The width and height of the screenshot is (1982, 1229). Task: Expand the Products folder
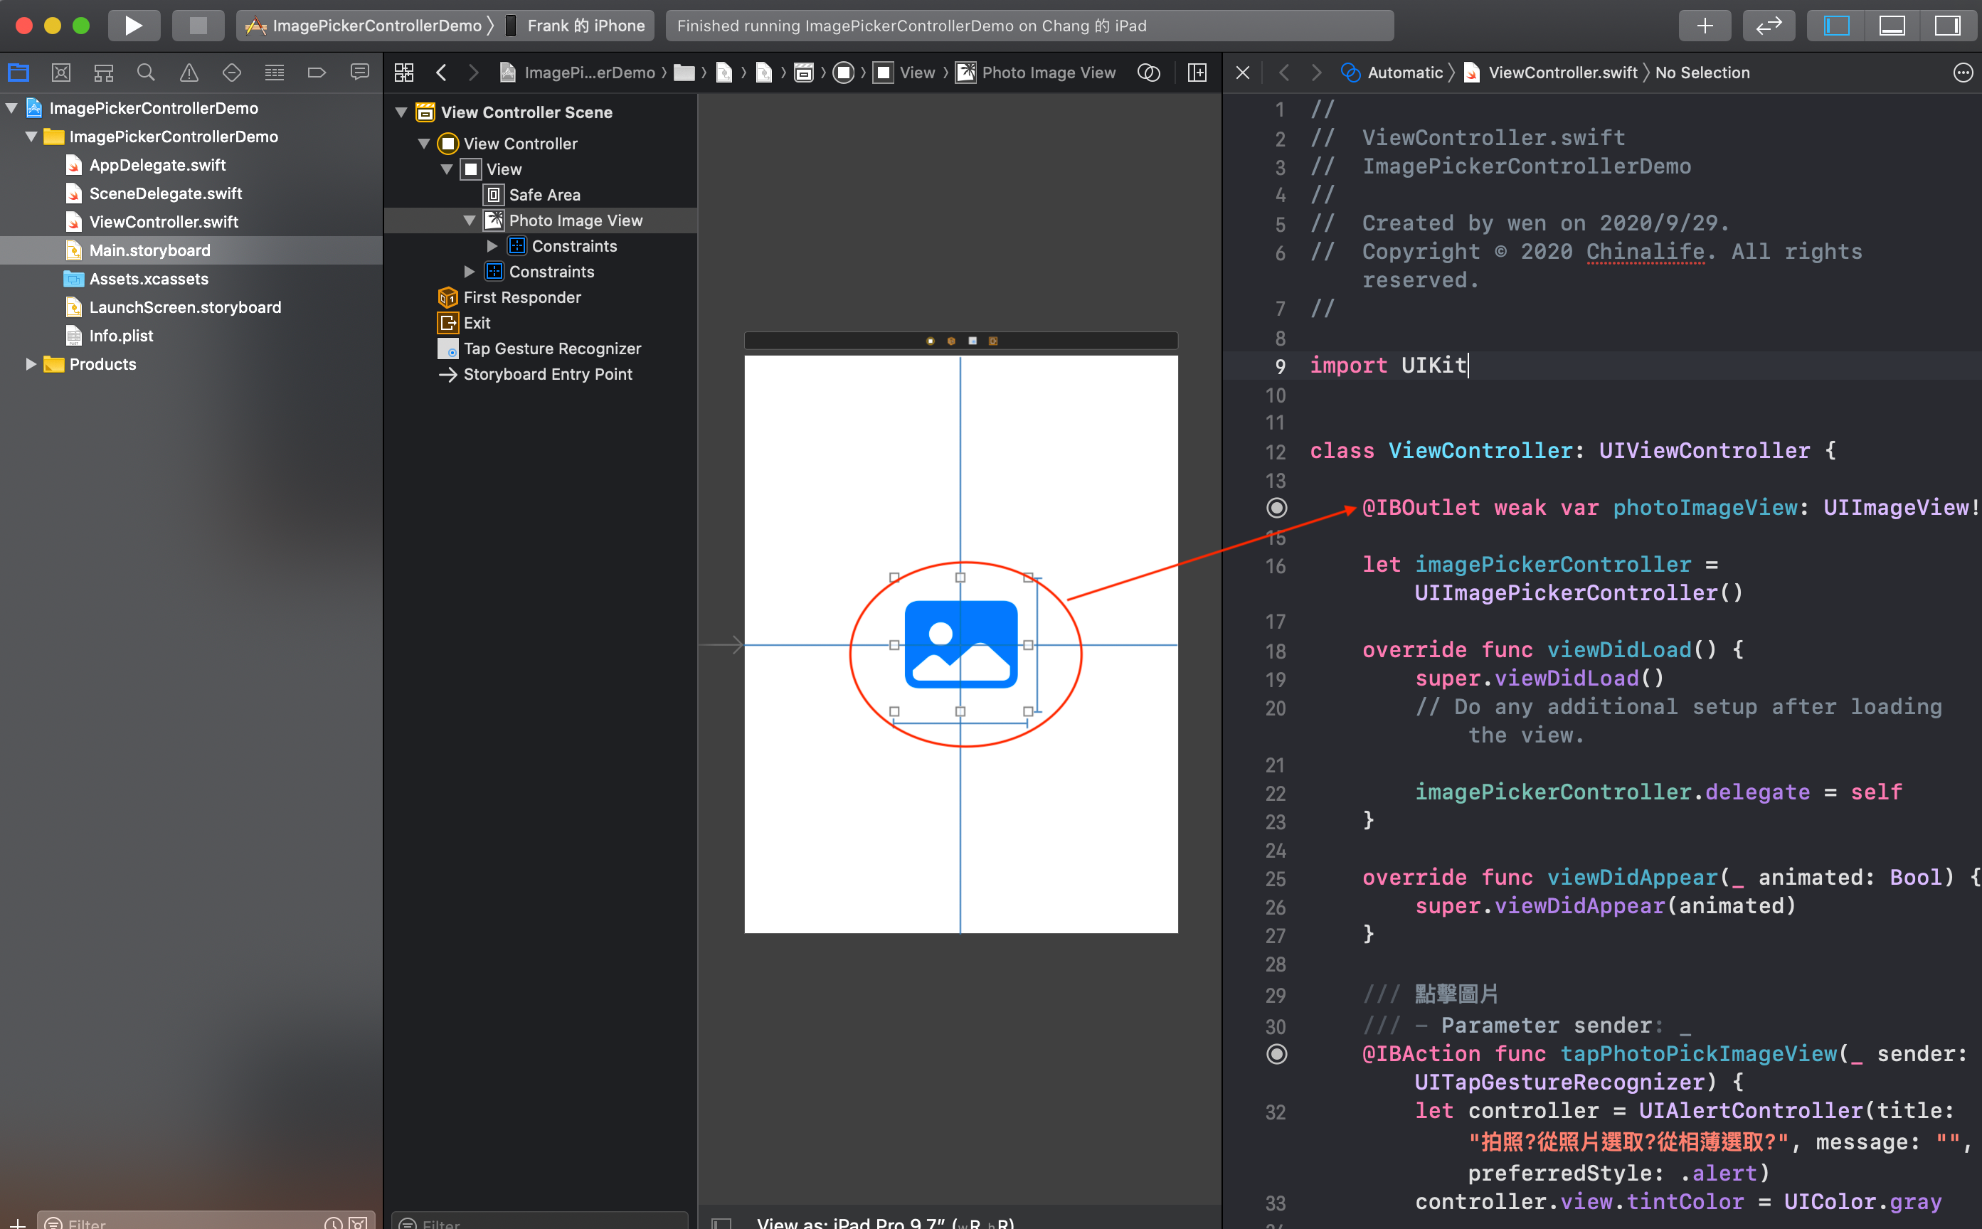click(31, 364)
